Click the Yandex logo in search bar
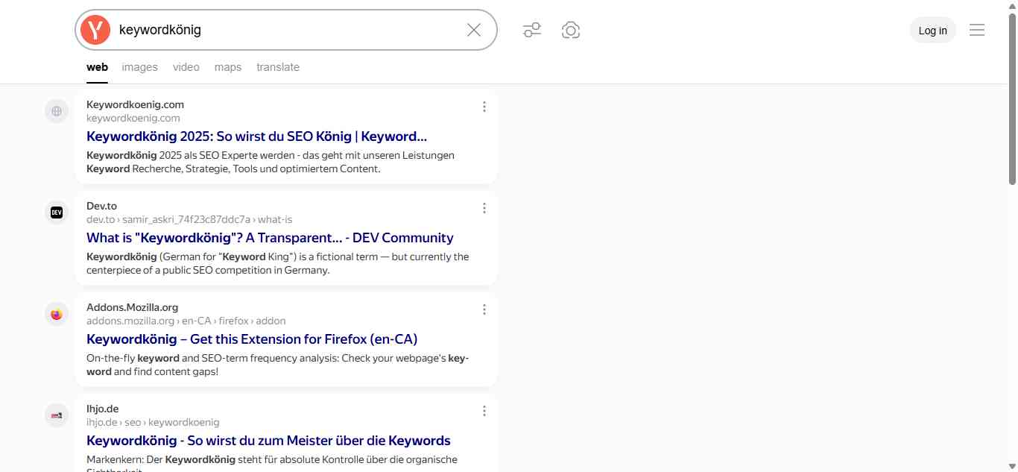This screenshot has height=472, width=1018. coord(95,30)
